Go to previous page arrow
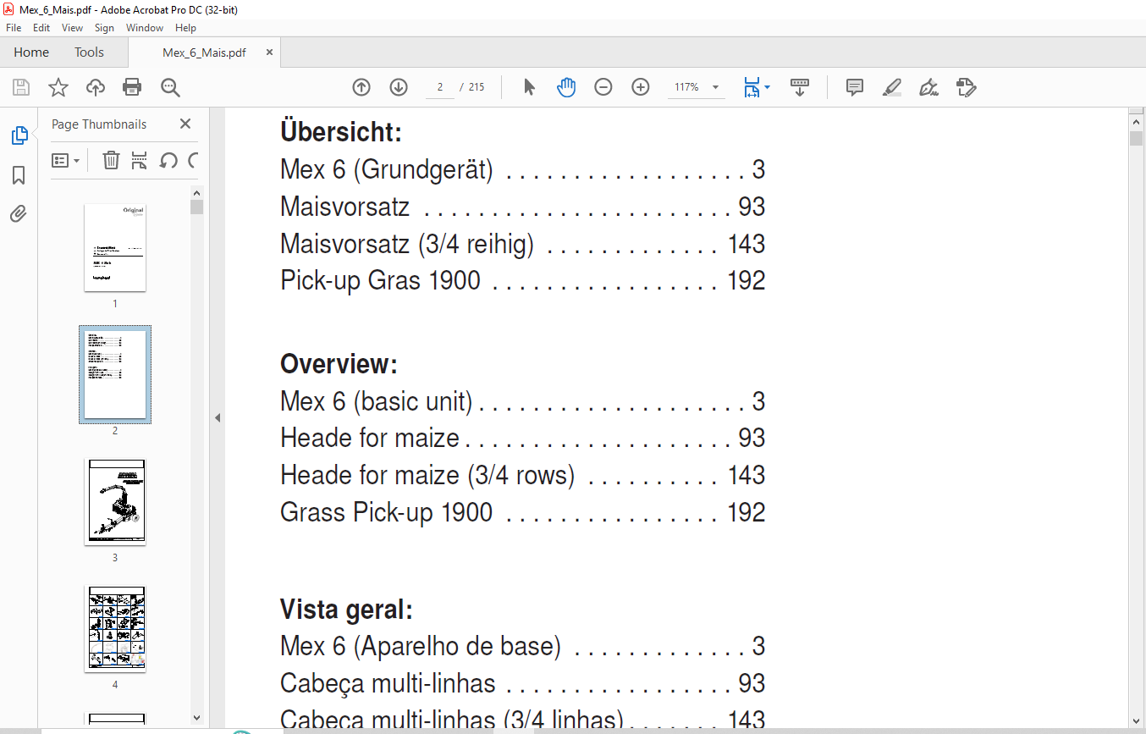Screen dimensions: 1146x734 [x=361, y=87]
